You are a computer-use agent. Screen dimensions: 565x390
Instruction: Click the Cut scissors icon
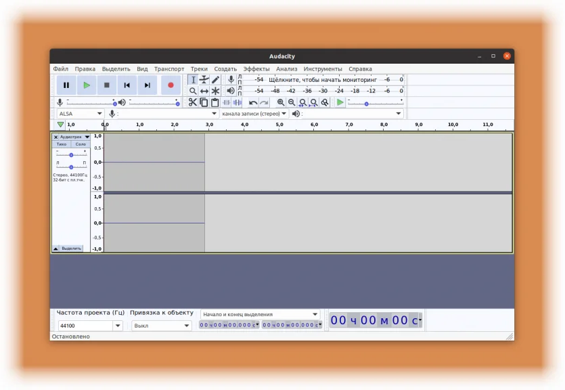coord(193,103)
